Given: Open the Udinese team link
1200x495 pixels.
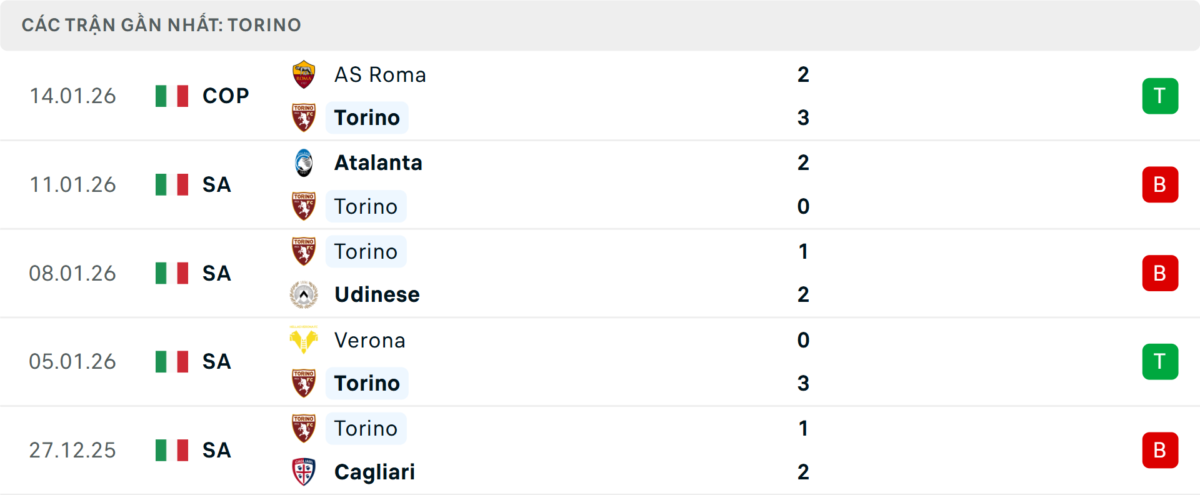Looking at the screenshot, I should pos(377,294).
